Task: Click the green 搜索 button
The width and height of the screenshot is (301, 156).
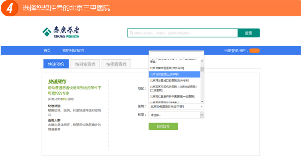Action: [249, 33]
